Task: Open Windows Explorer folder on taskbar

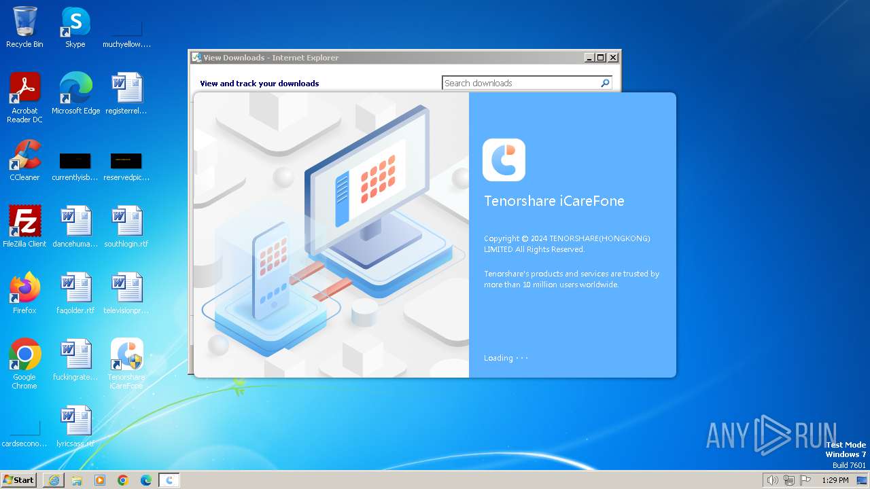Action: coord(77,480)
